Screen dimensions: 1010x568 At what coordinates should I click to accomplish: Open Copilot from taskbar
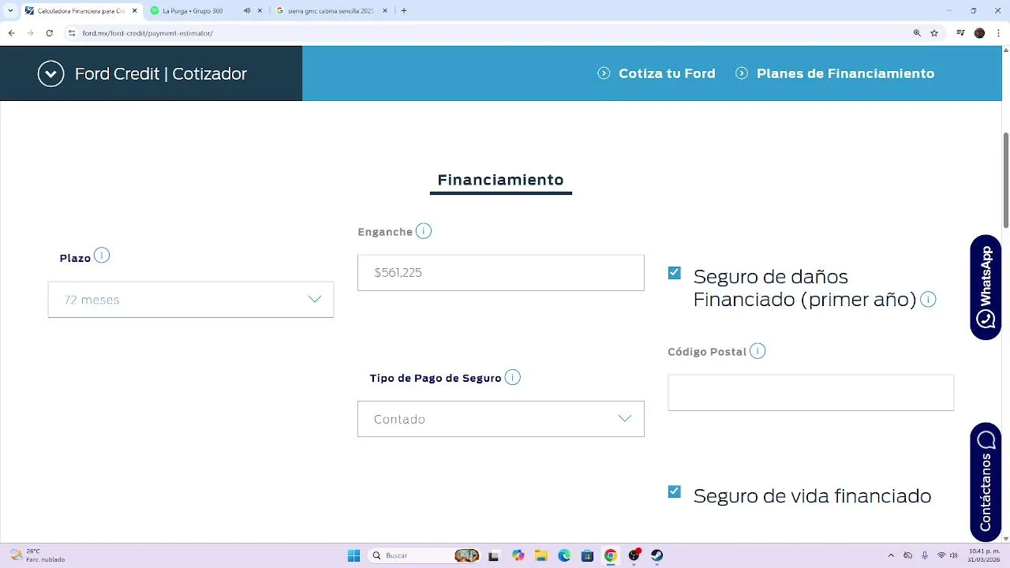pos(518,555)
